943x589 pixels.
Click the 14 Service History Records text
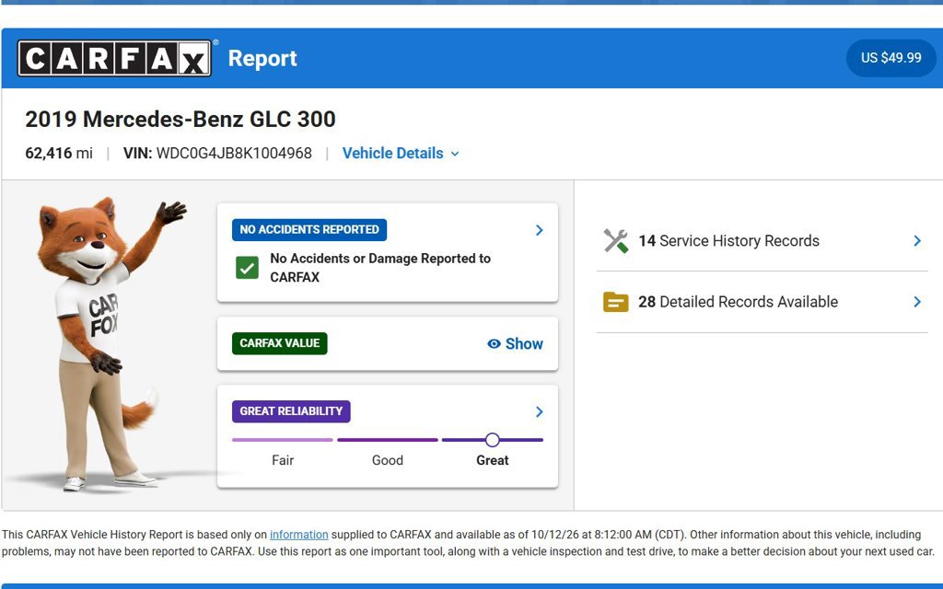tap(729, 241)
